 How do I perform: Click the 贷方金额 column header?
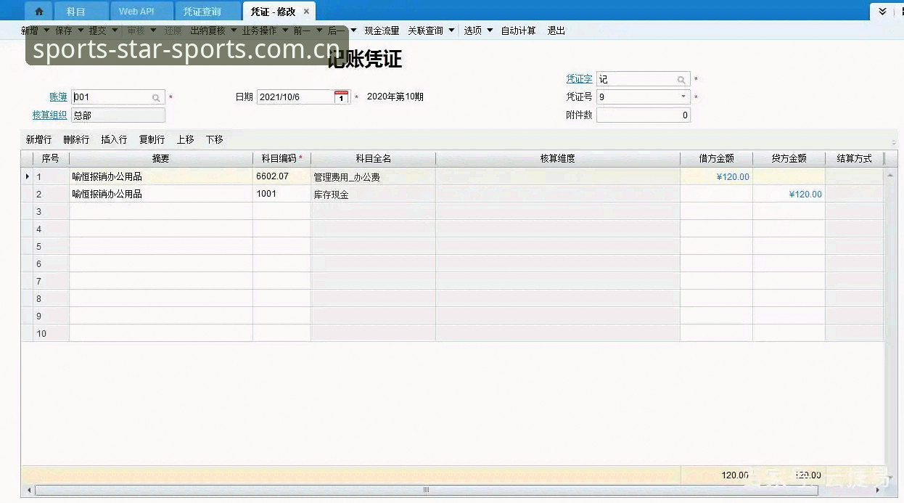(789, 158)
